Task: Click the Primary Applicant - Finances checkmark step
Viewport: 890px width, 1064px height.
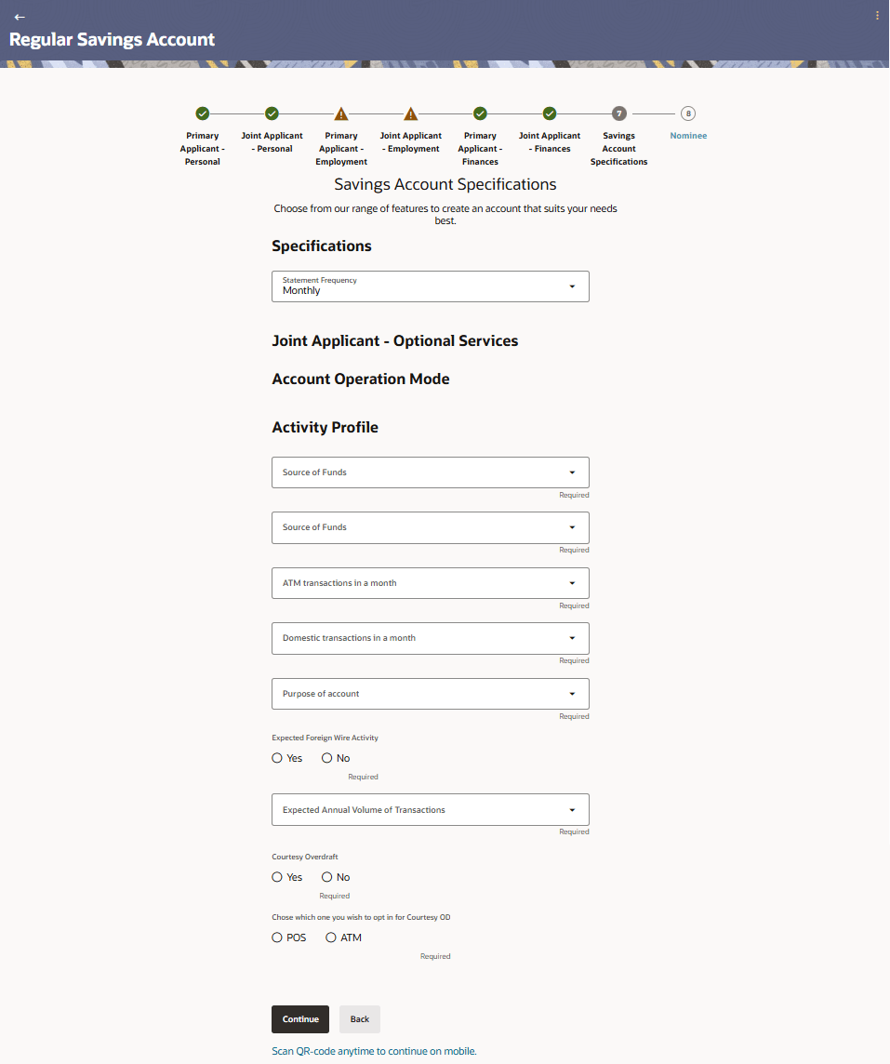Action: pos(480,113)
